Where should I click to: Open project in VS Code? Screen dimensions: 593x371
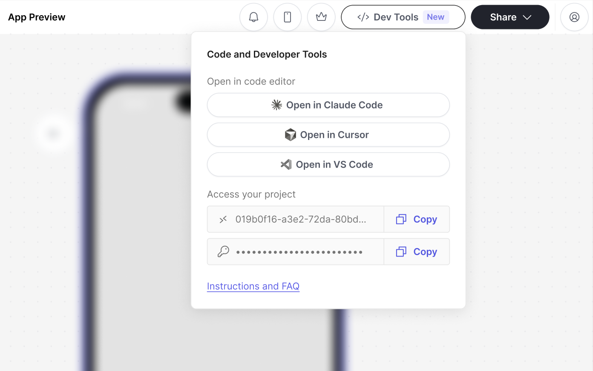(328, 164)
